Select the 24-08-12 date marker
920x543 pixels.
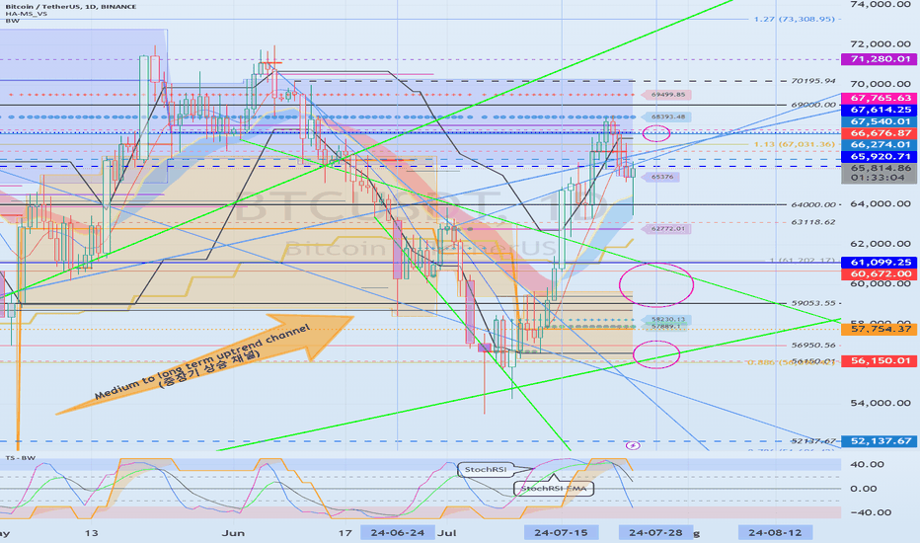click(775, 532)
